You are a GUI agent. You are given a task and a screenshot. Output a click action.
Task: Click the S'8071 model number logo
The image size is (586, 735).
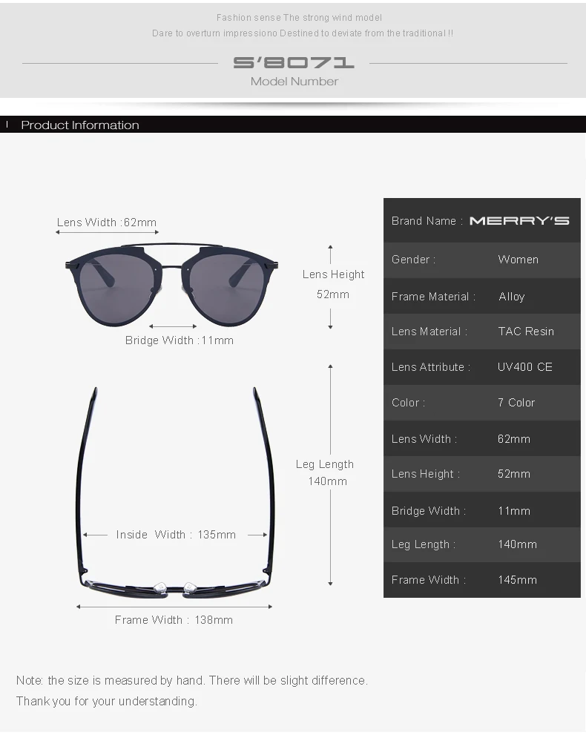pos(294,62)
